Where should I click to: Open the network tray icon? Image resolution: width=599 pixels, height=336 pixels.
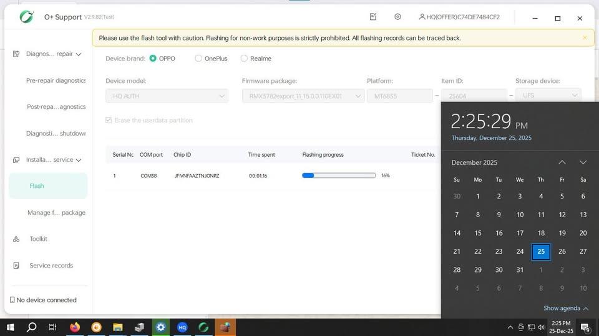532,327
